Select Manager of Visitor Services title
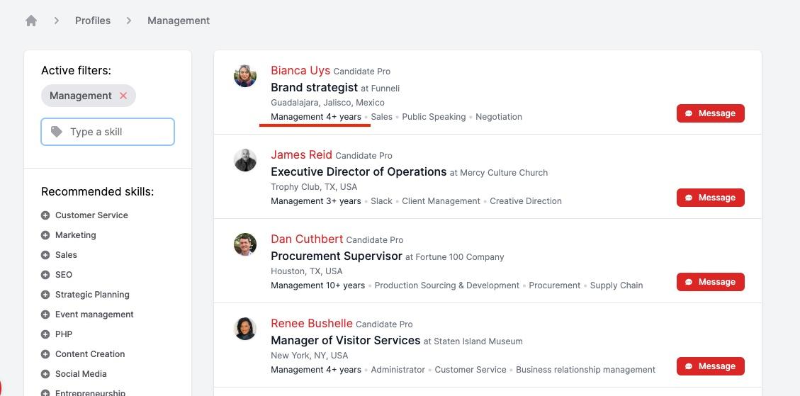Image resolution: width=800 pixels, height=396 pixels. tap(345, 340)
